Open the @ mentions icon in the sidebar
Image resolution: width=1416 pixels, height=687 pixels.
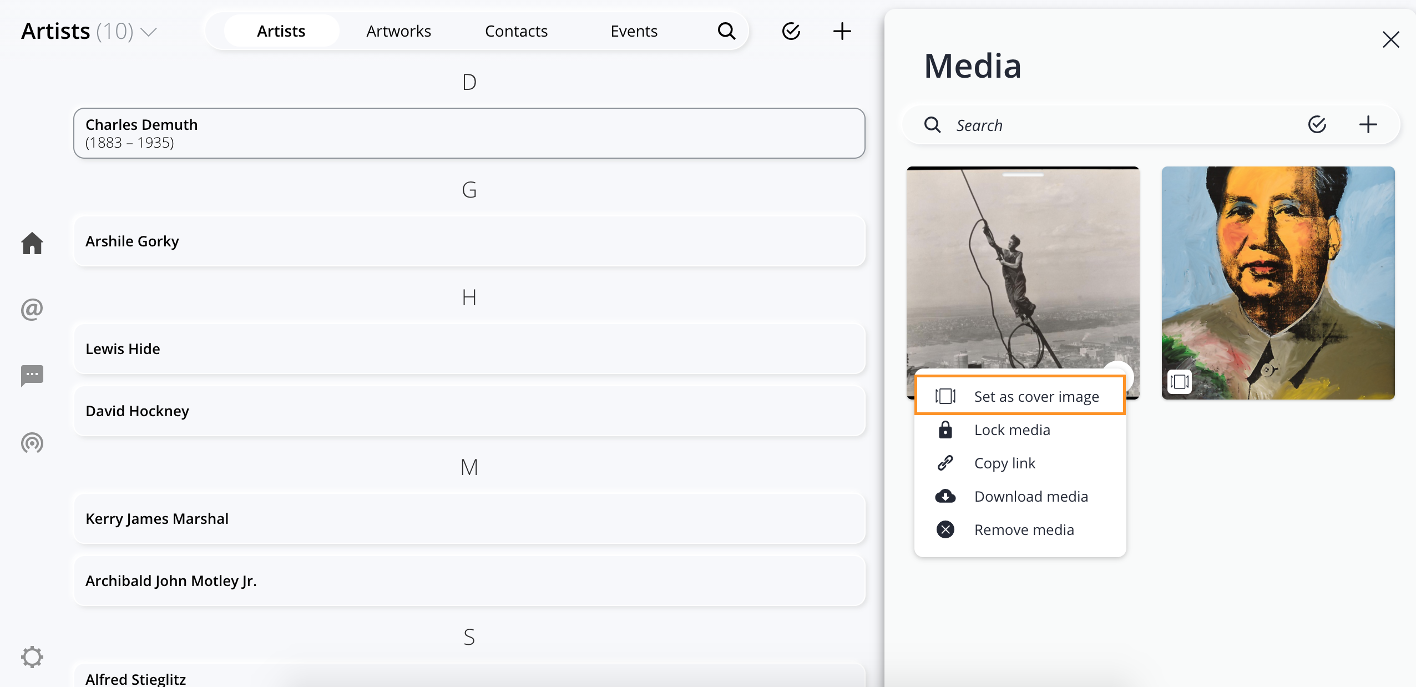pos(32,309)
